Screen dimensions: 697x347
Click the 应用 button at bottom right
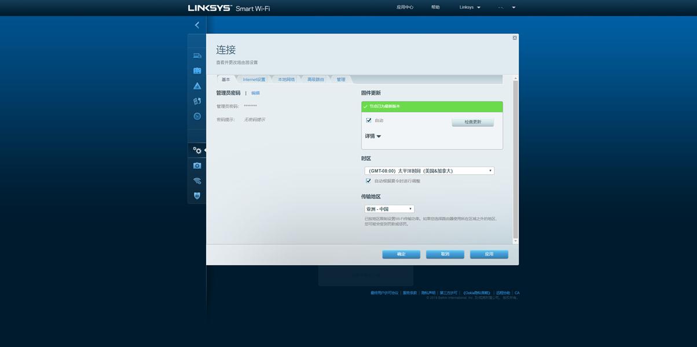[x=489, y=253]
